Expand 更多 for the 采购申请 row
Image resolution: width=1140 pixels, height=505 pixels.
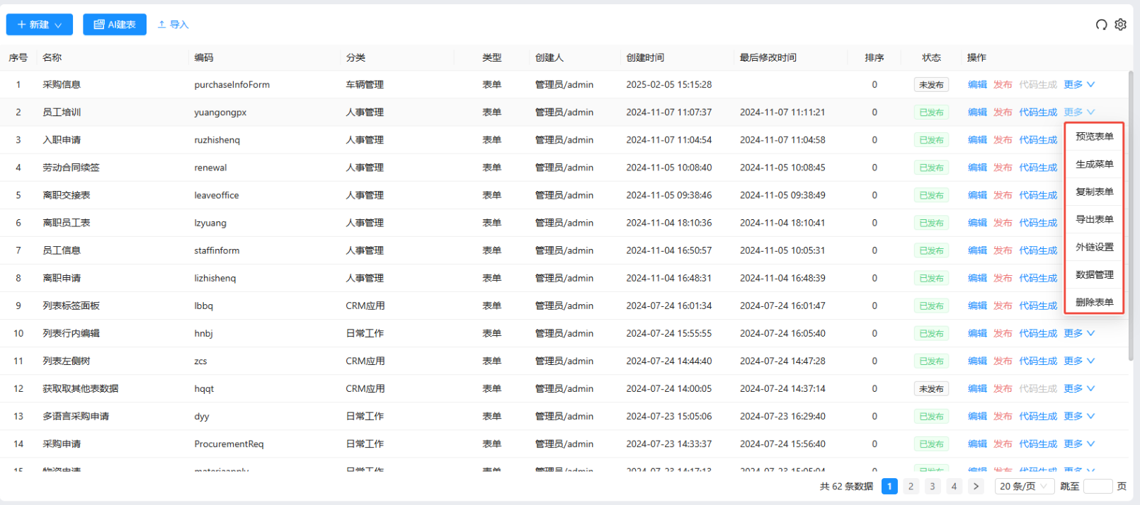1079,443
